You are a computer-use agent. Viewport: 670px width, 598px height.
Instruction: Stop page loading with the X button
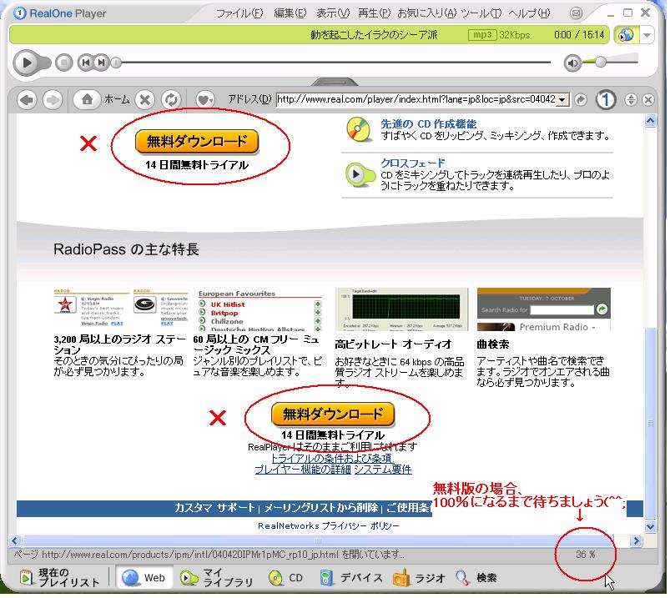click(x=145, y=100)
